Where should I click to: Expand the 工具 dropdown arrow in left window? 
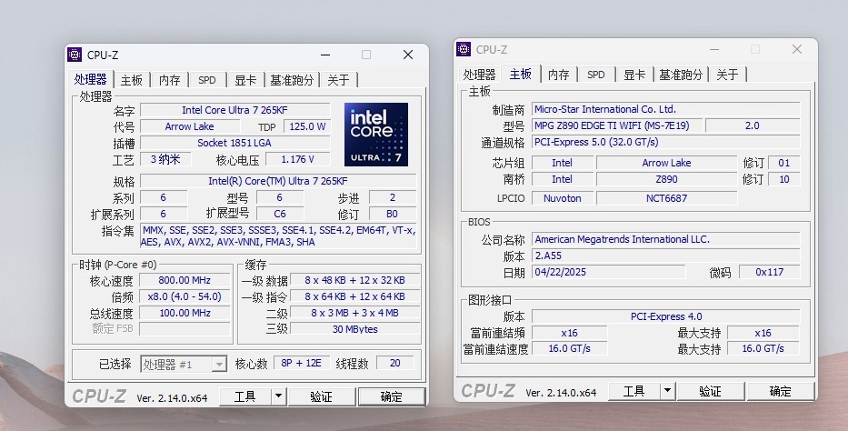point(278,396)
